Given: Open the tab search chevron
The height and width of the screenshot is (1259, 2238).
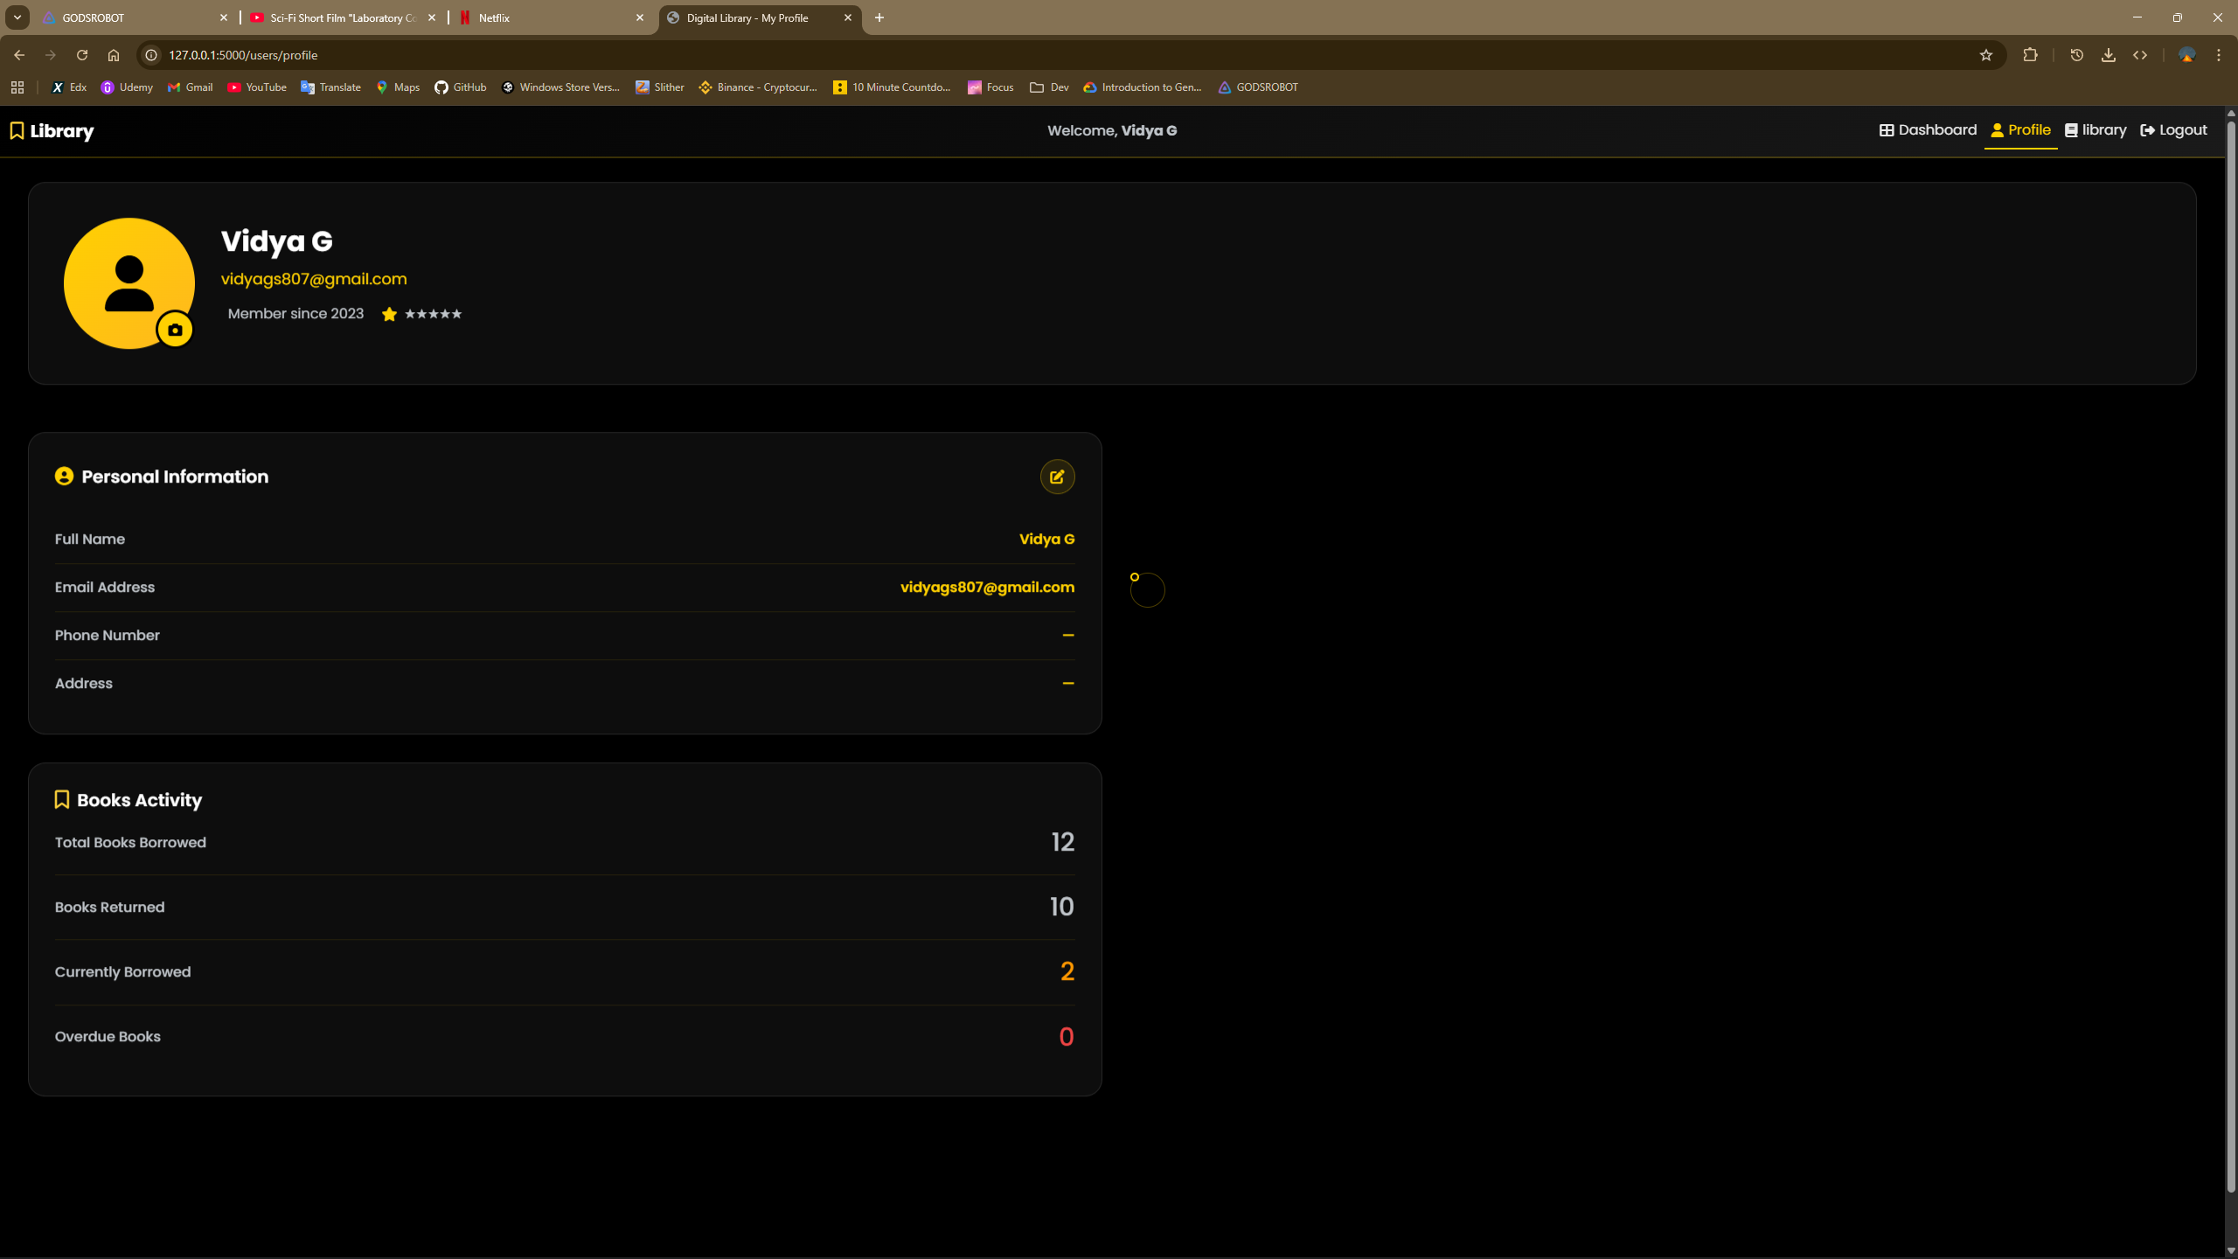Looking at the screenshot, I should coord(17,17).
